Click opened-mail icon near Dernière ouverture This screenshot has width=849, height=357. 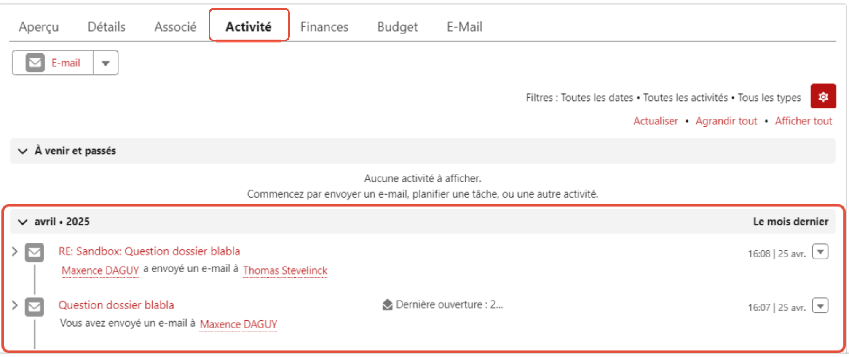387,304
